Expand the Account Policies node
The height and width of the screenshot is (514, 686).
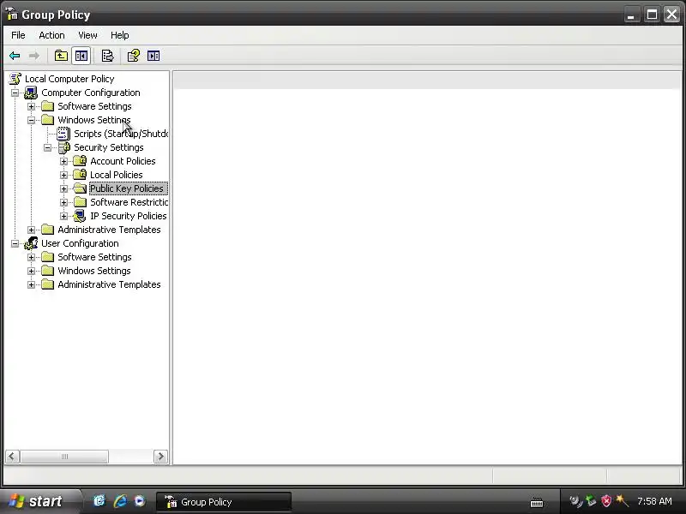tap(63, 161)
